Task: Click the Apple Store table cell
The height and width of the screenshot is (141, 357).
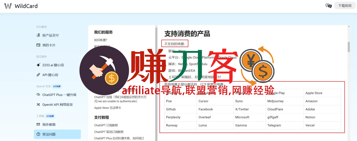Action: 322,93
